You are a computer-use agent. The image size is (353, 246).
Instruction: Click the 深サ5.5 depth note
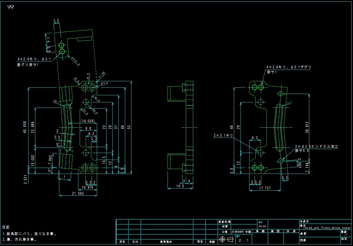pyautogui.click(x=302, y=151)
